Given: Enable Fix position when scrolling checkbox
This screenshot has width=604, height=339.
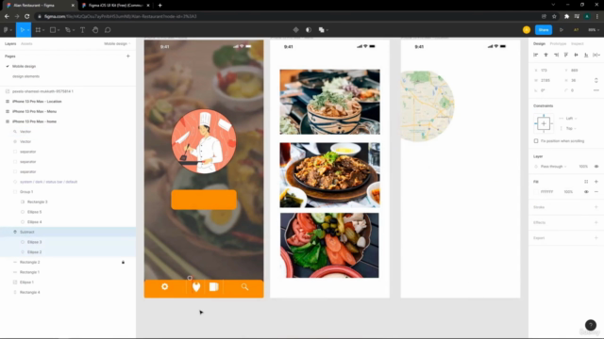Looking at the screenshot, I should pyautogui.click(x=536, y=141).
